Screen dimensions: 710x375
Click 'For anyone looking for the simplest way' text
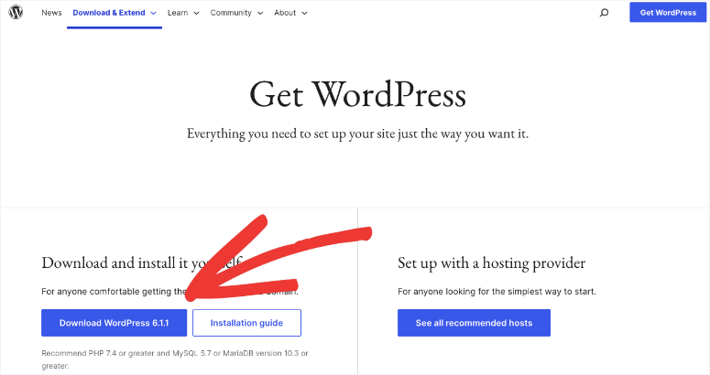tap(497, 292)
